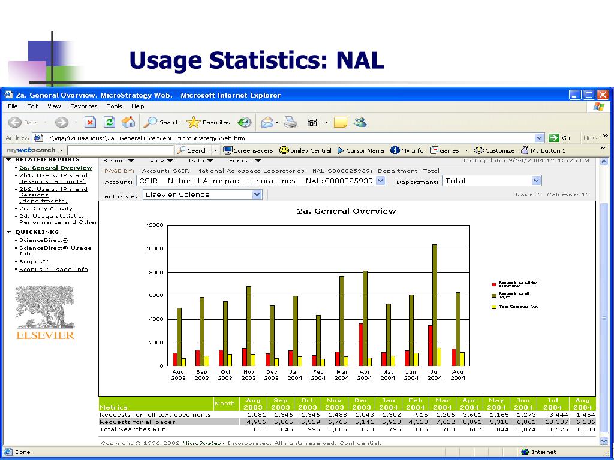Click in the mywebsearch search input field
Screen dimensions: 614x460
[x=120, y=150]
